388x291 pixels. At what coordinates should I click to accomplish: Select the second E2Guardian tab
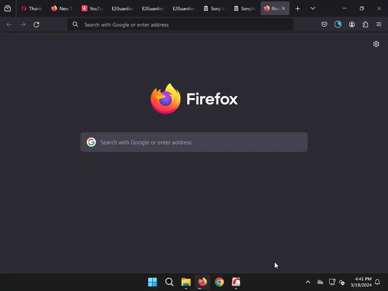(x=153, y=8)
